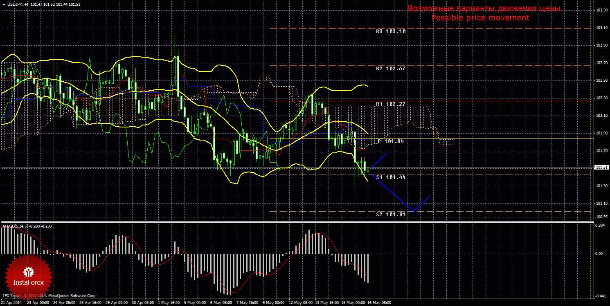Image resolution: width=610 pixels, height=306 pixels.
Task: Click the OHLC values 101.47 101.52 101.44 101.51
Action: tap(55, 4)
